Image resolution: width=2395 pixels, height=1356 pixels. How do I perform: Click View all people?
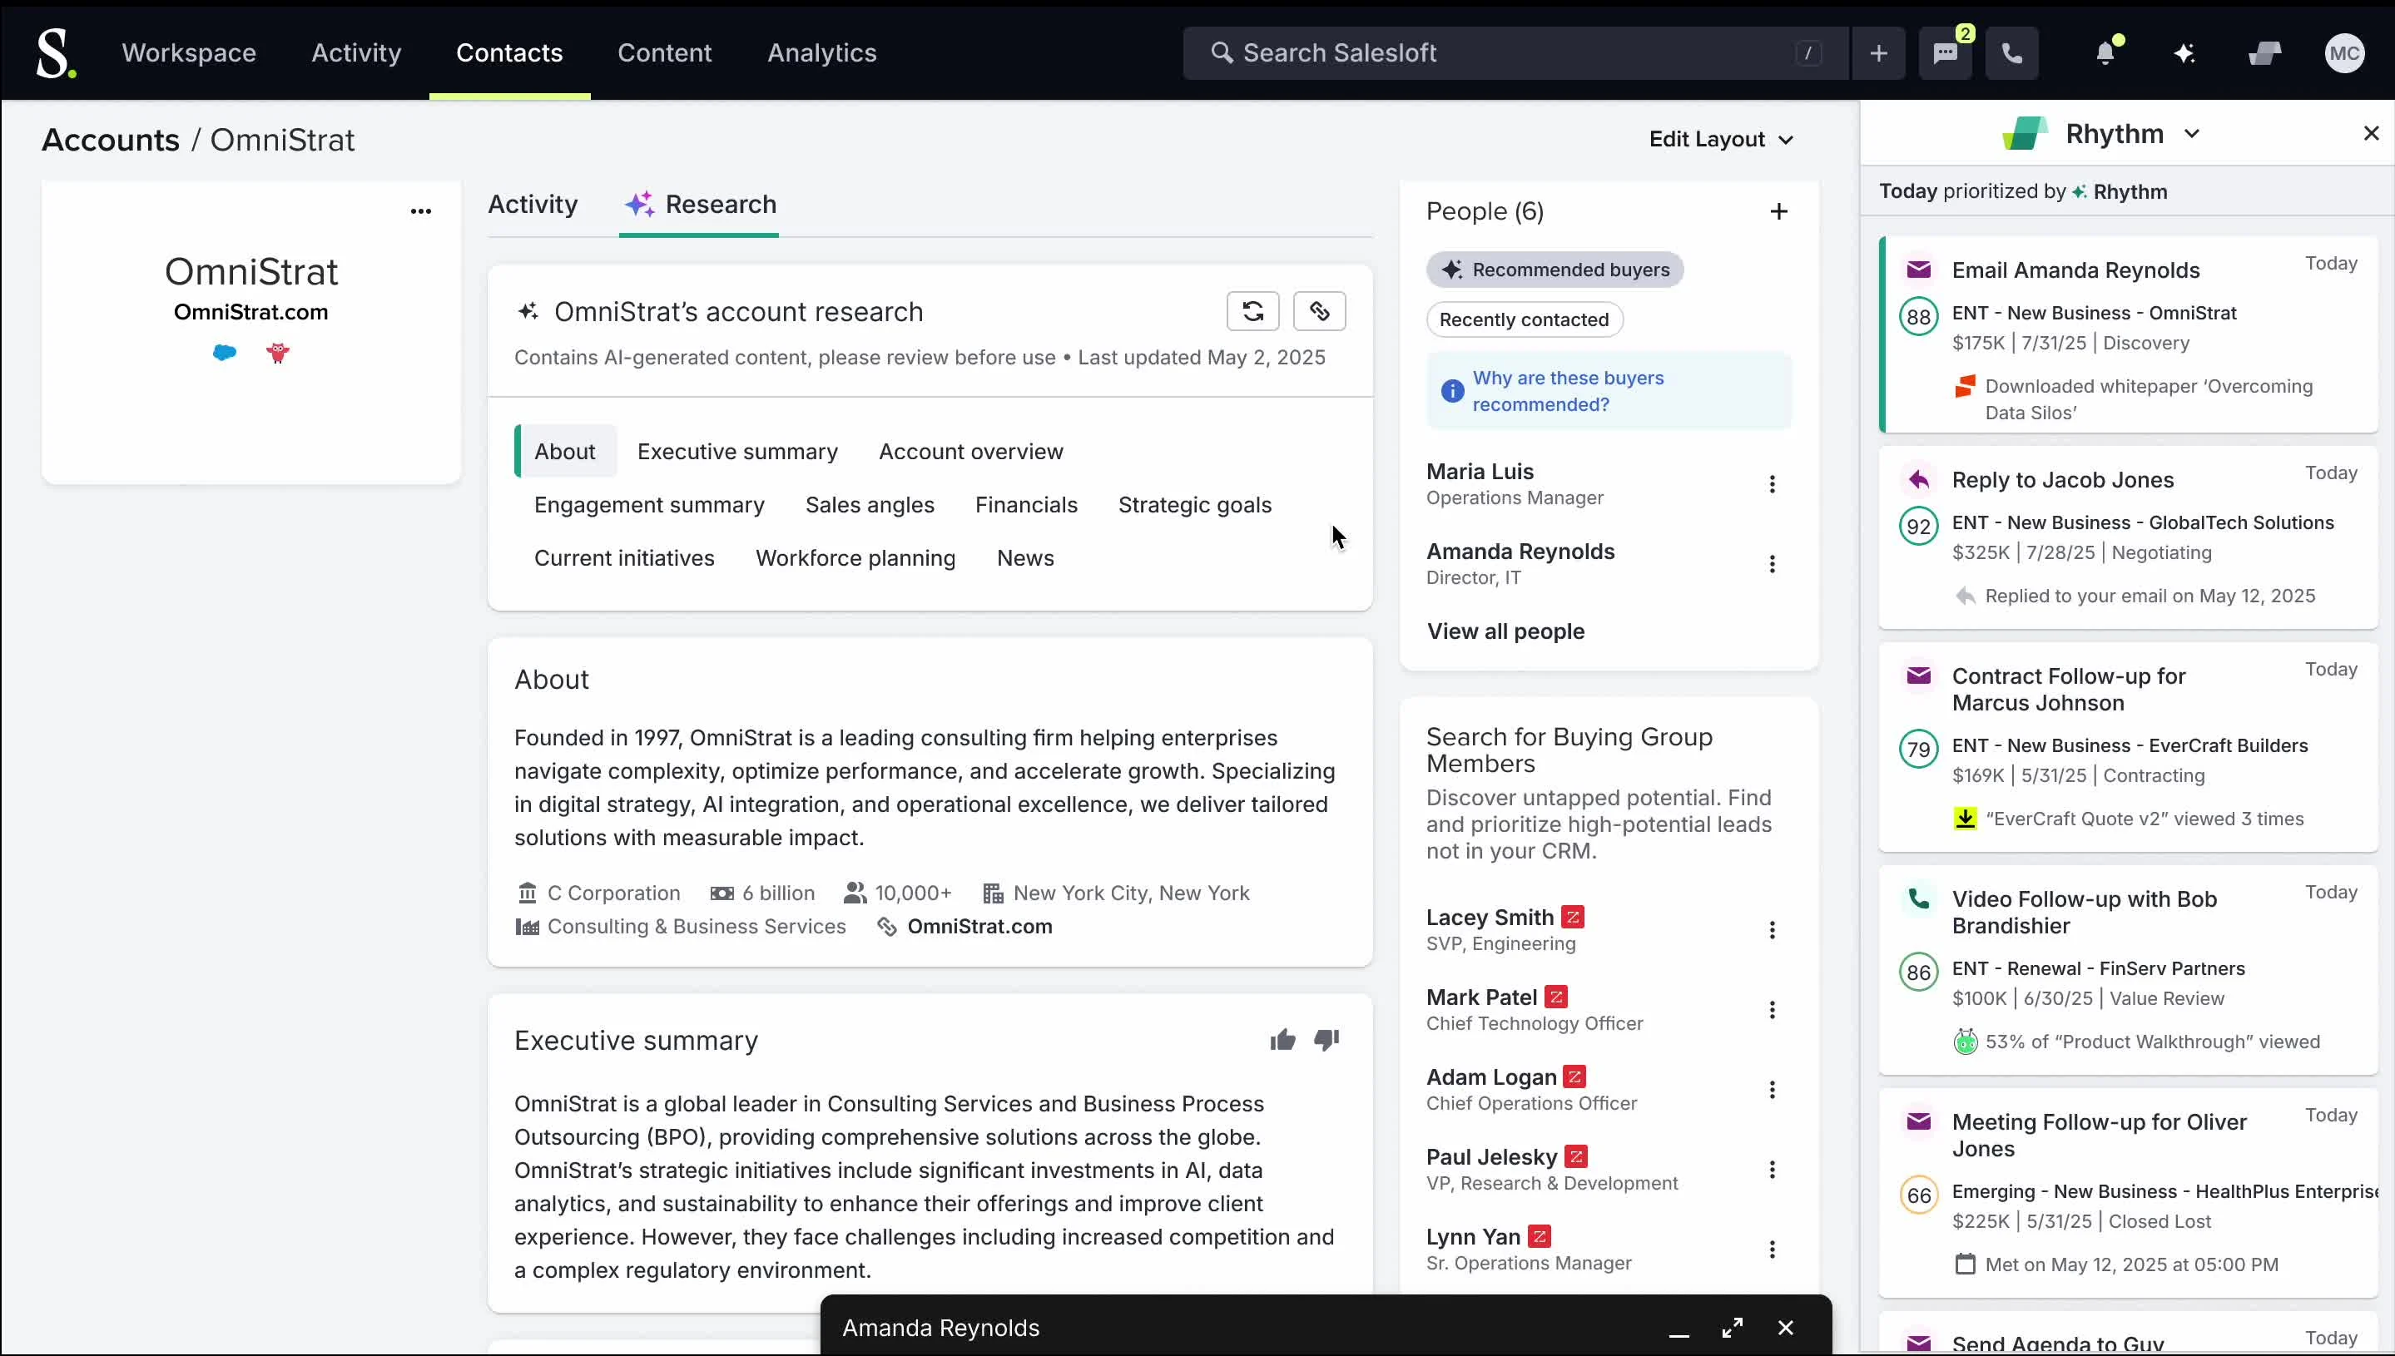(x=1505, y=631)
